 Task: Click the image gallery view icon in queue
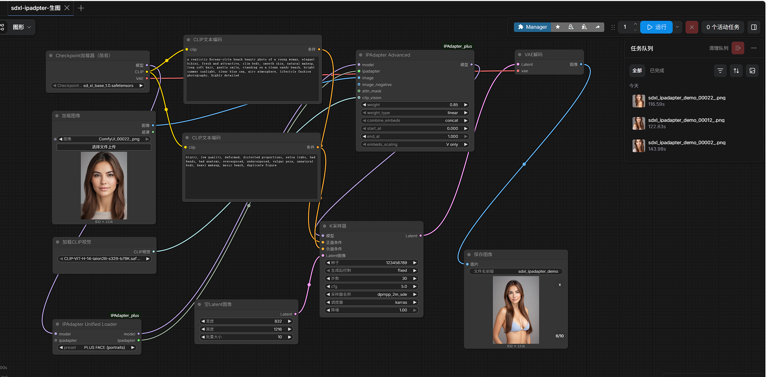click(752, 71)
